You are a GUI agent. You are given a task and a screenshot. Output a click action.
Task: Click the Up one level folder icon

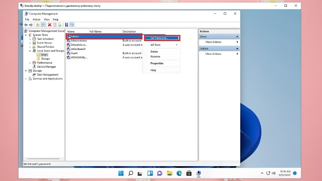point(38,25)
